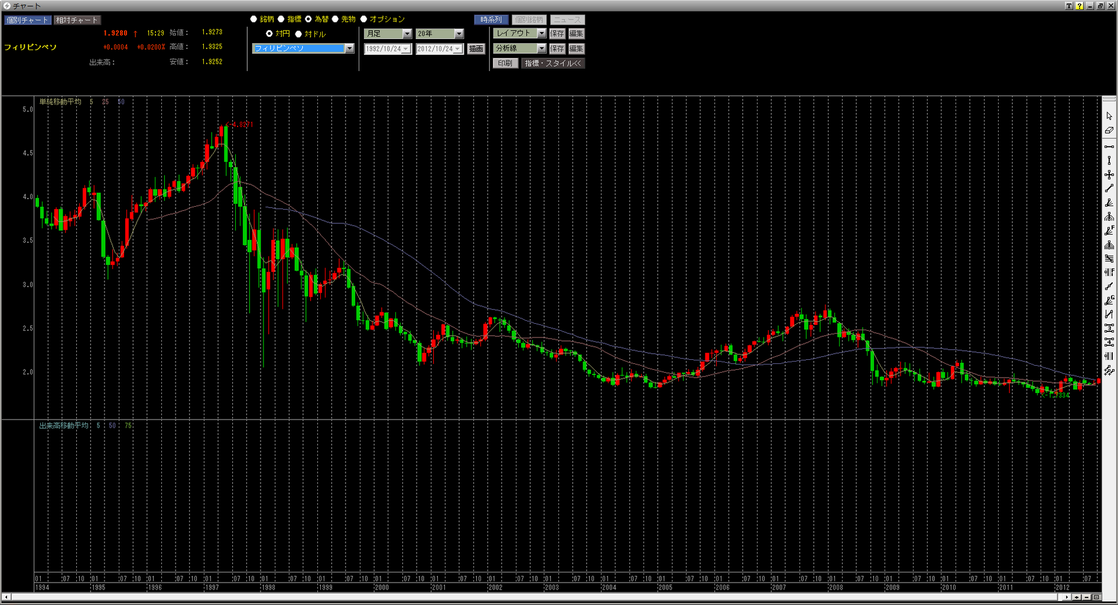Image resolution: width=1118 pixels, height=605 pixels.
Task: Choose the 対ドル radio option
Action: (298, 34)
